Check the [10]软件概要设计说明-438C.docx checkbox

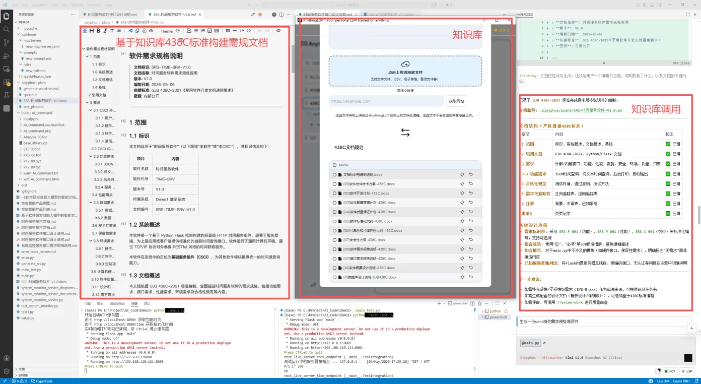[x=334, y=268]
